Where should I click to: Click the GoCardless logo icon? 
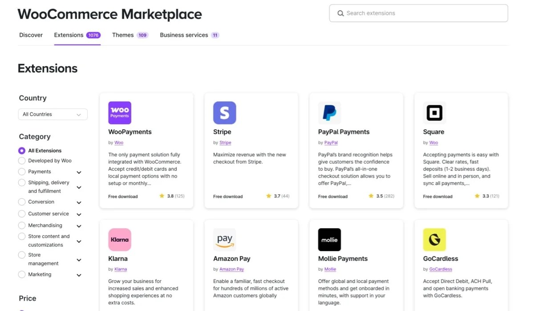434,239
